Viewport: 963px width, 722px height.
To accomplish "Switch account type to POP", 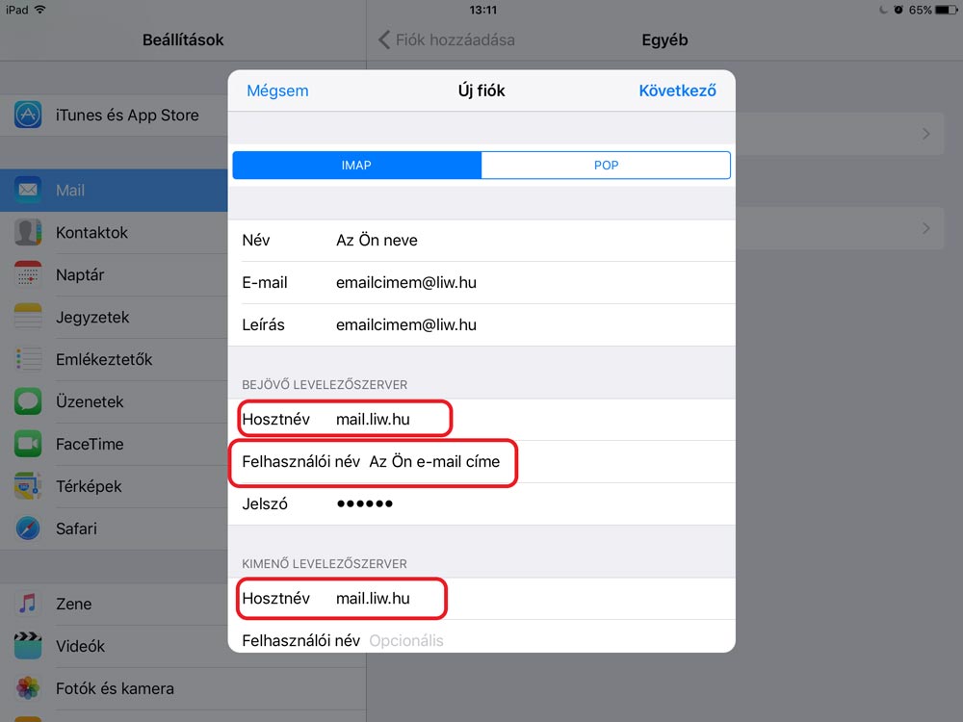I will (x=606, y=166).
